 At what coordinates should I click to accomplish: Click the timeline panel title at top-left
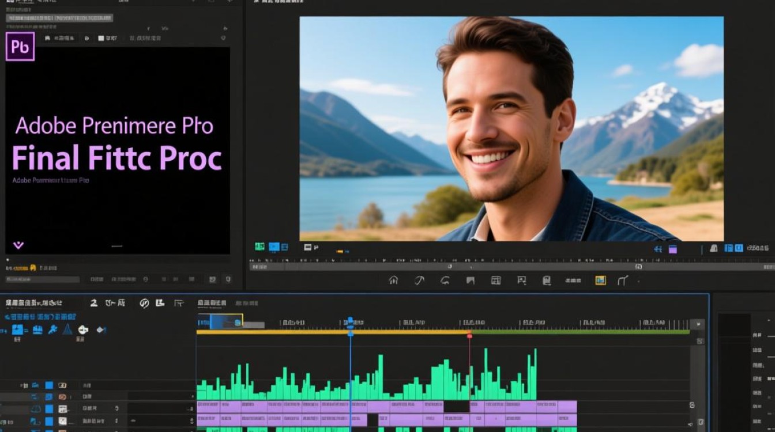point(34,303)
